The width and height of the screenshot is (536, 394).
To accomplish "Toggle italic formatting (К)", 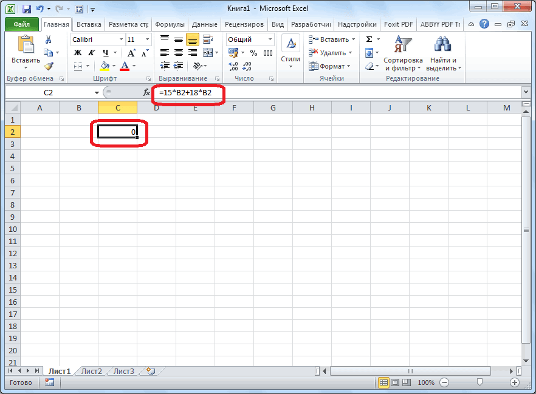I will [92, 53].
